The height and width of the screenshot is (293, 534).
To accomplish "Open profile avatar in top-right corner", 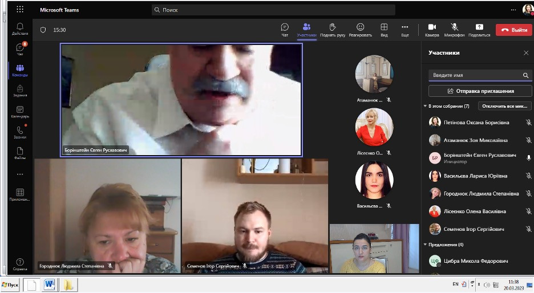I will click(x=528, y=10).
